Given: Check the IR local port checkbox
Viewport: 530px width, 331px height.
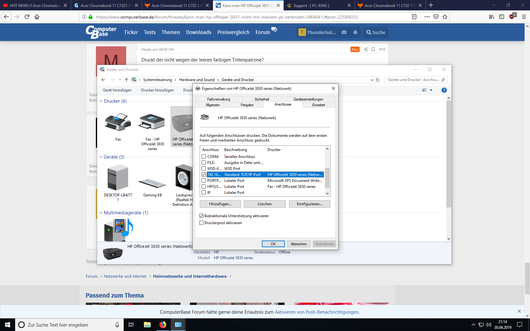Looking at the screenshot, I should pyautogui.click(x=204, y=193).
